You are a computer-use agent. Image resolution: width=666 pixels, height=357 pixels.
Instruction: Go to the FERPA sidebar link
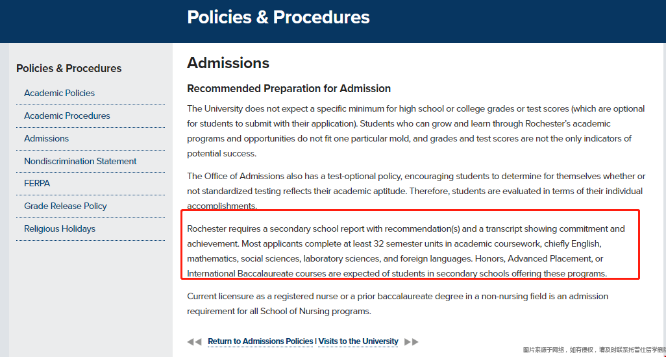point(37,183)
